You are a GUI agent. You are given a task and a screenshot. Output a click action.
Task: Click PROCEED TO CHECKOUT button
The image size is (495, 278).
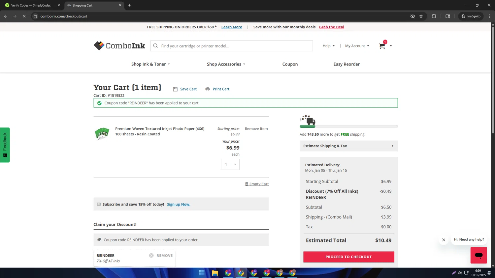point(348,257)
